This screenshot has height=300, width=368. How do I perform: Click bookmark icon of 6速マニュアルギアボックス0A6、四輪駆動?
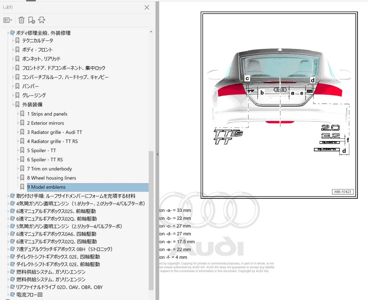[12, 234]
